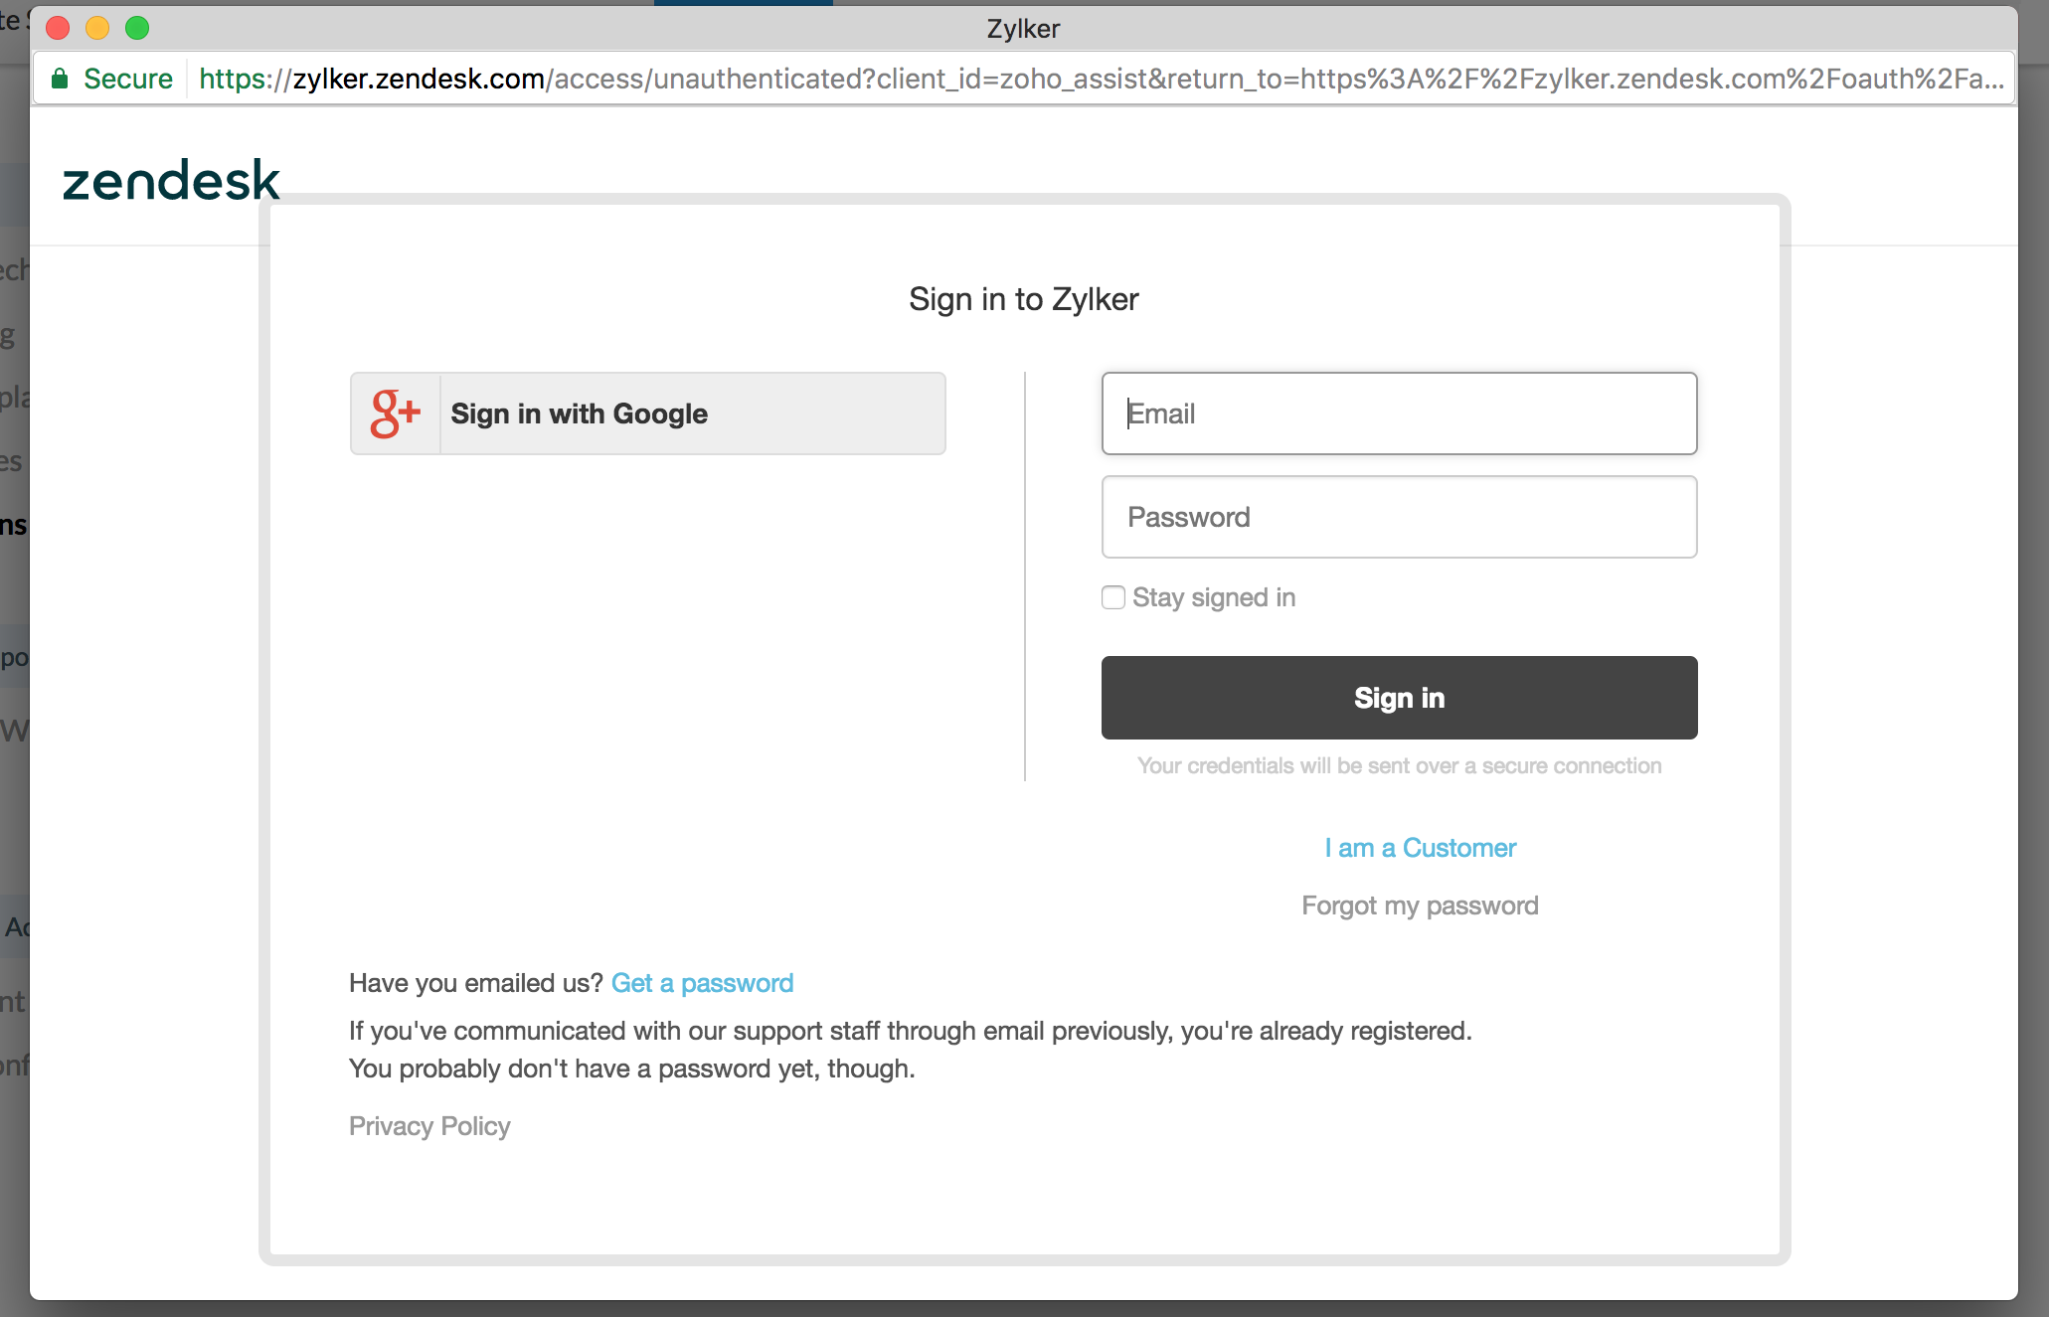
Task: Close the Zylker window with red button
Action: point(58,28)
